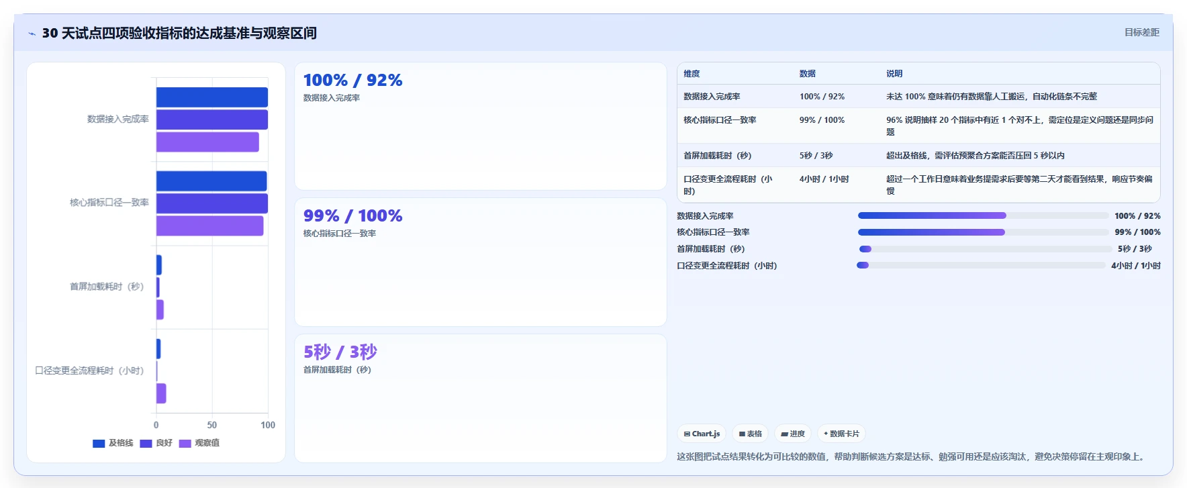Open the 99% / 100% data card
This screenshot has height=488, width=1187.
(x=481, y=262)
